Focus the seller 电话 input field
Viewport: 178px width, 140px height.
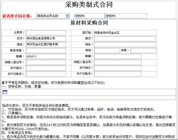tap(107, 51)
